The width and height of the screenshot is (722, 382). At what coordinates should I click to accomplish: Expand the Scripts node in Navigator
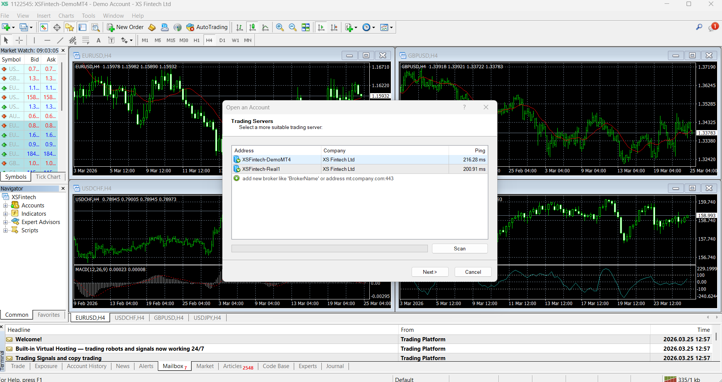[5, 230]
